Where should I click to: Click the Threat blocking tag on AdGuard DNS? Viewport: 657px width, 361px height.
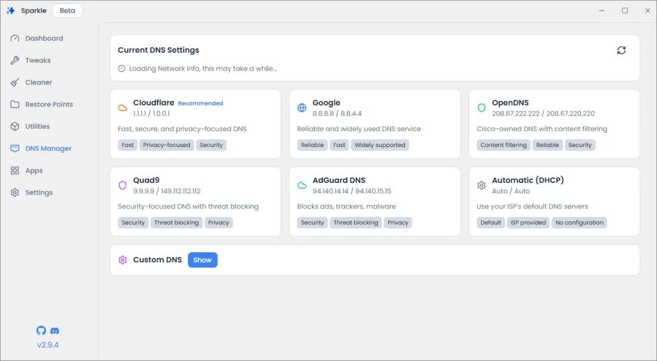356,222
